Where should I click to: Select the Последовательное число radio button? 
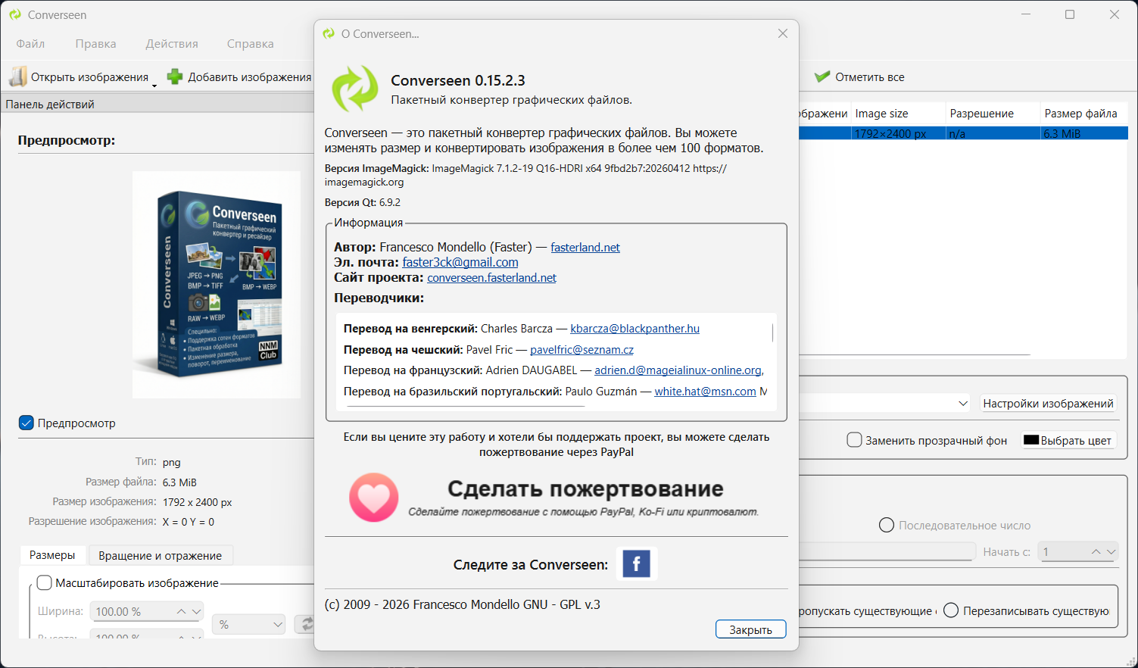point(886,525)
